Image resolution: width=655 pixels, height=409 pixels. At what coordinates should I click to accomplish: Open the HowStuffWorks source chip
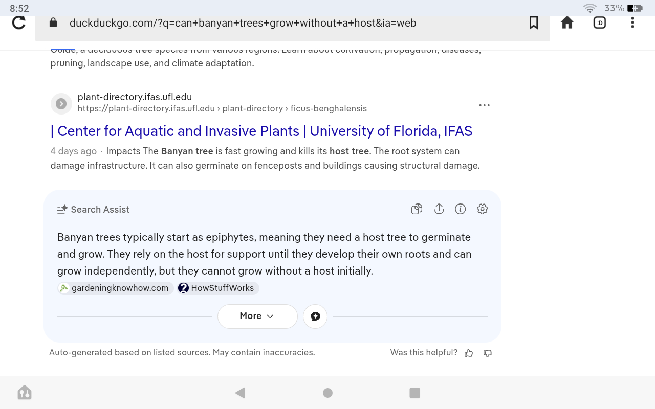point(218,288)
